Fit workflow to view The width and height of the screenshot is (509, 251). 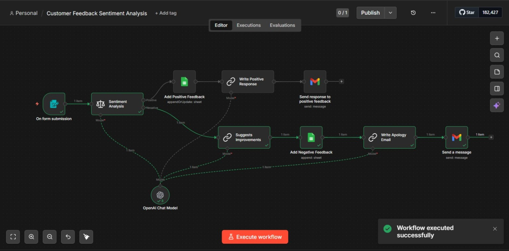pyautogui.click(x=13, y=237)
